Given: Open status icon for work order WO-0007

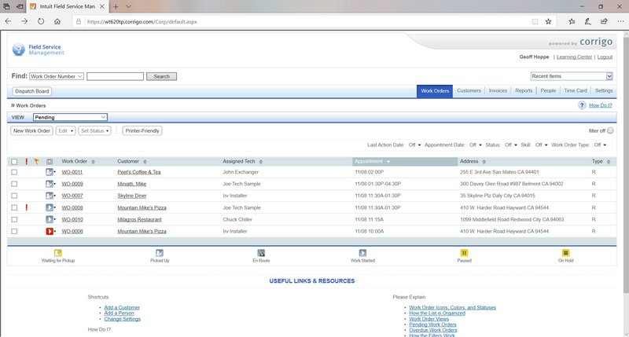Looking at the screenshot, I should click(x=50, y=196).
